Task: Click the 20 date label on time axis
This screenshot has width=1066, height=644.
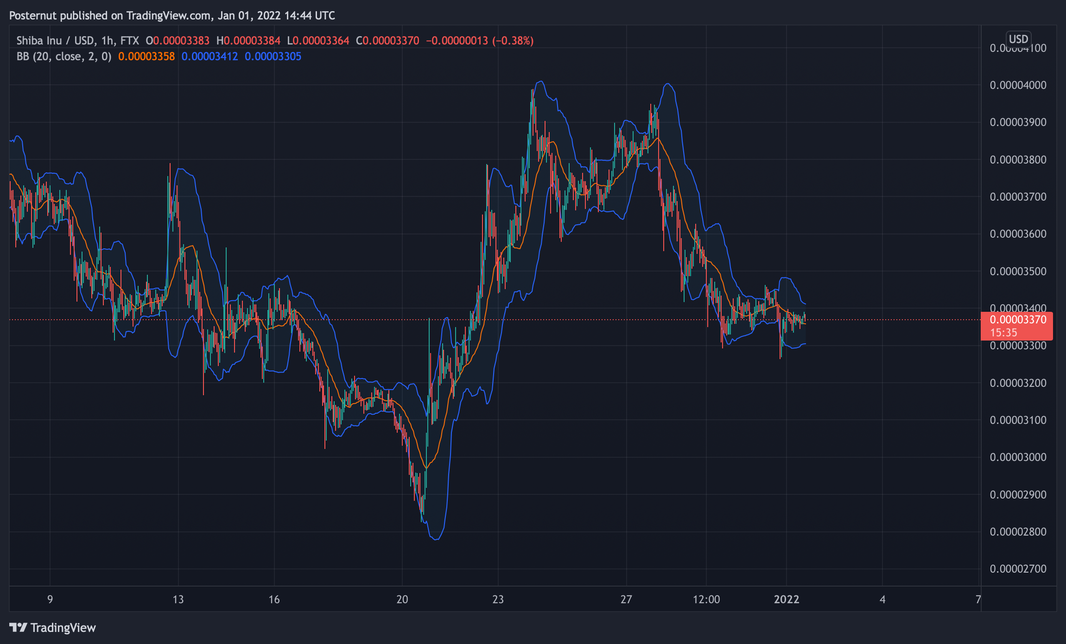Action: 402,600
